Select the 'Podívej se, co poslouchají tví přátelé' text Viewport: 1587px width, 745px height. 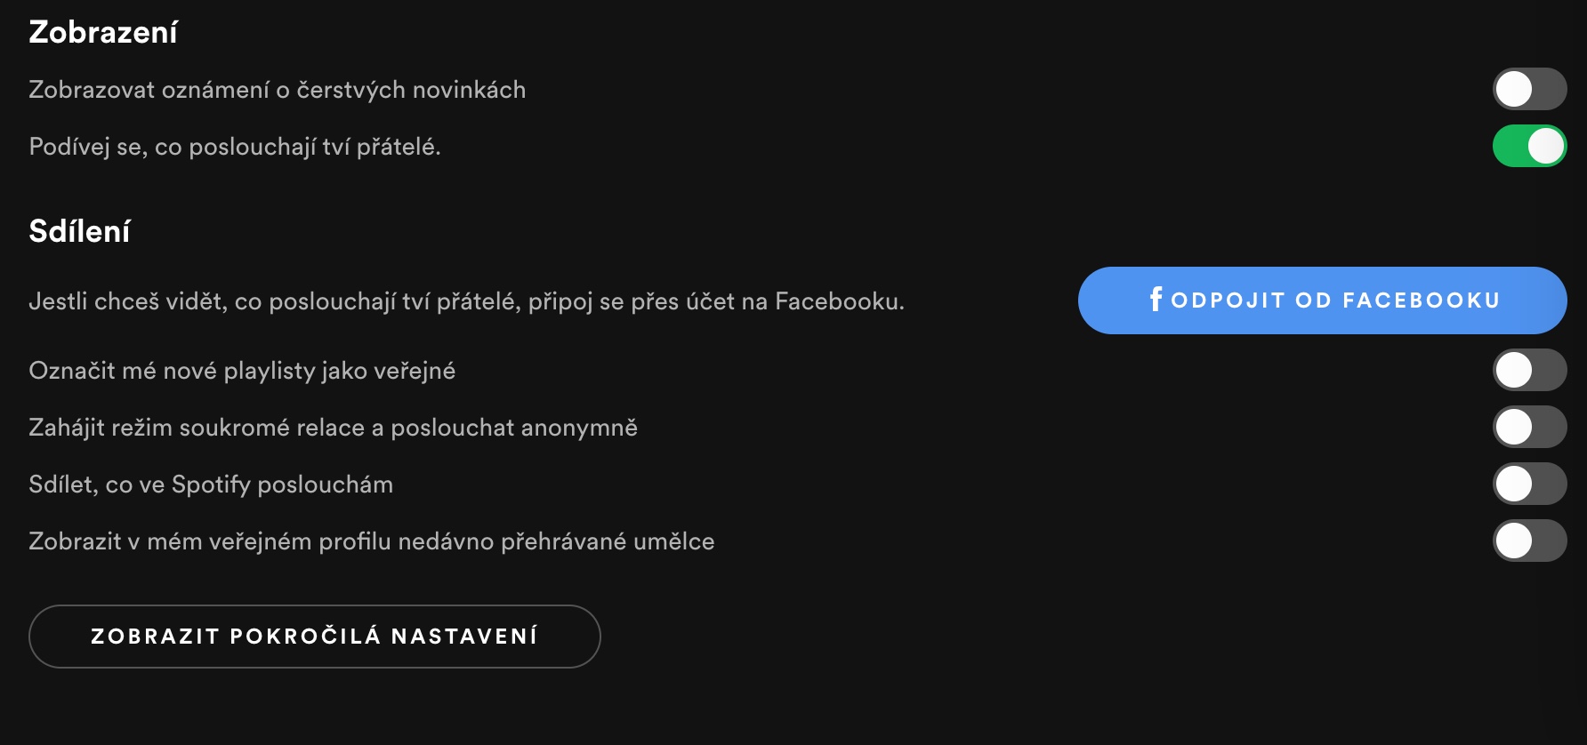point(235,147)
